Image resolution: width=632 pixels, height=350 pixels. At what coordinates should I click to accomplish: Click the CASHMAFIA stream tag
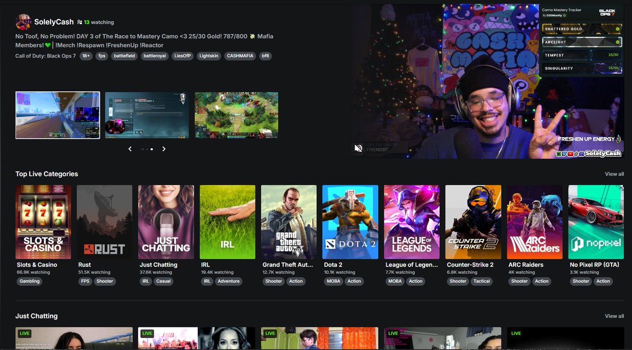[x=240, y=56]
